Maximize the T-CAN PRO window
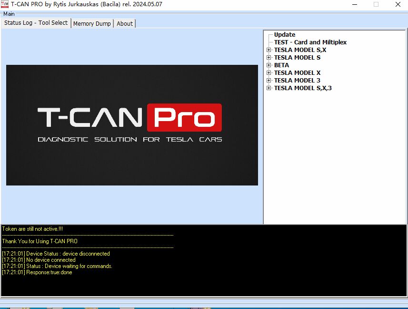The height and width of the screenshot is (309, 408). tap(376, 4)
